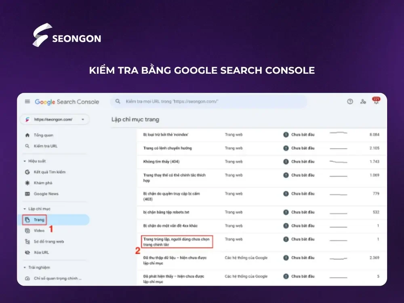Screen dimensions: 404x303
Task: Open the hamburger main menu
Action: 27,101
